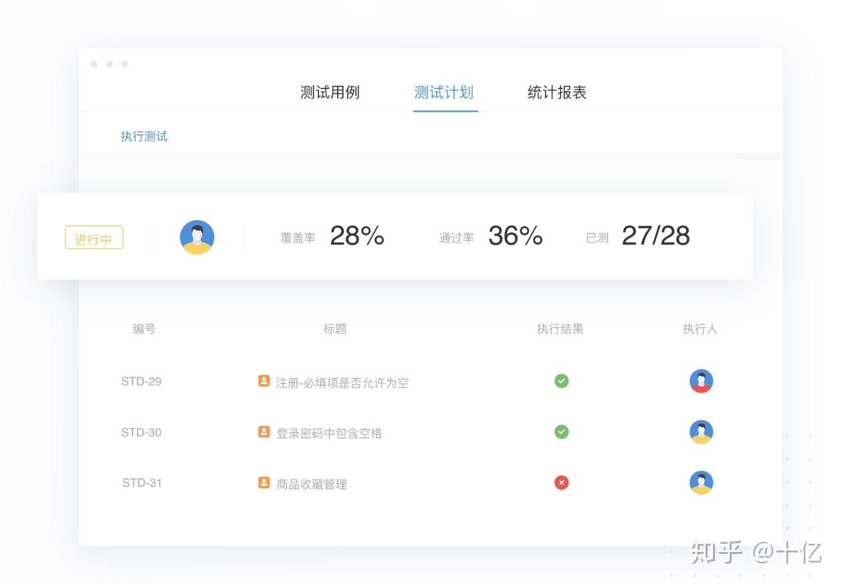Open test case 商品收藏管理
Image resolution: width=844 pixels, height=586 pixels.
click(312, 484)
